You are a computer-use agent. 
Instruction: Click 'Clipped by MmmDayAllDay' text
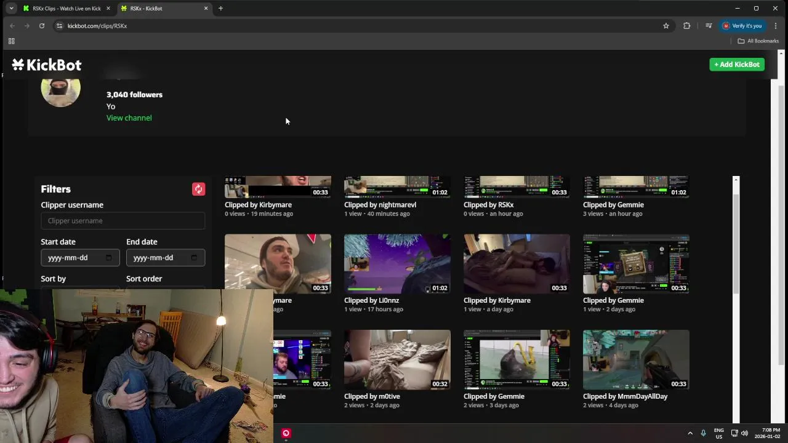(x=625, y=397)
